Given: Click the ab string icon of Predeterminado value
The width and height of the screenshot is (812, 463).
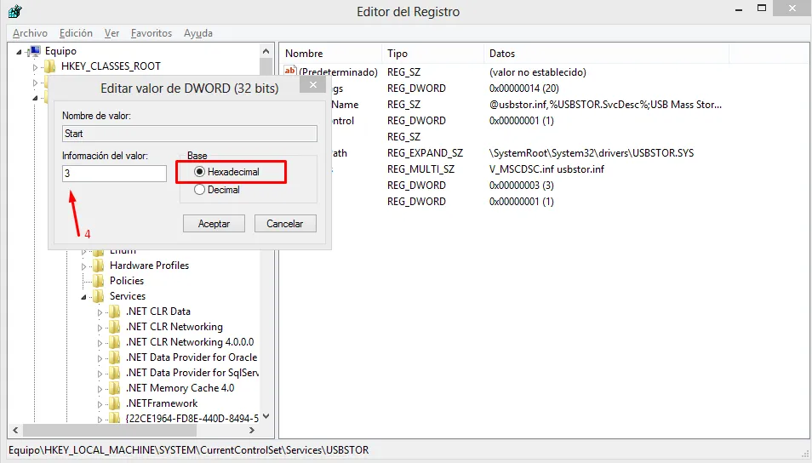Looking at the screenshot, I should [x=290, y=71].
